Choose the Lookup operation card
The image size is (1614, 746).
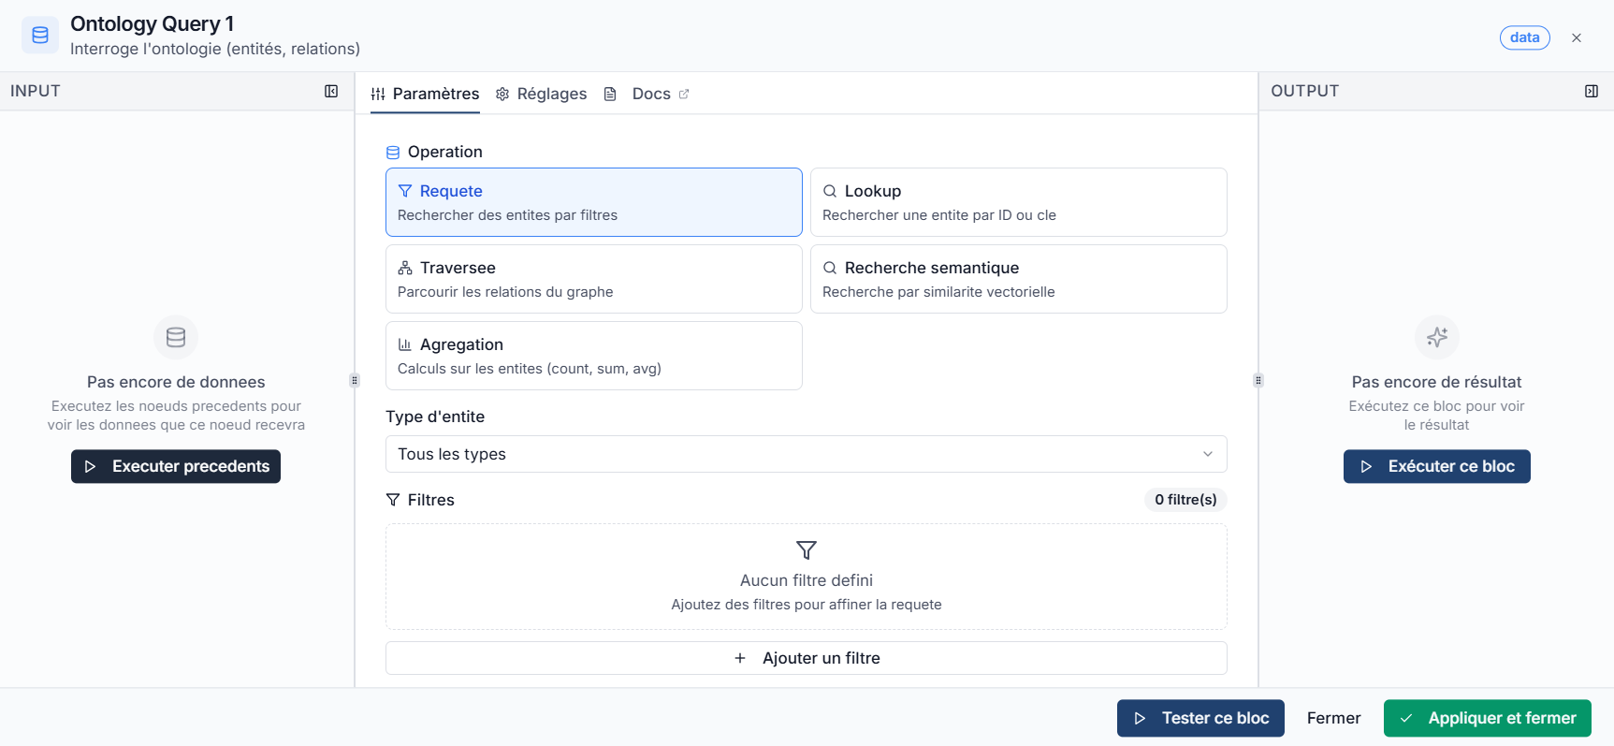1018,202
